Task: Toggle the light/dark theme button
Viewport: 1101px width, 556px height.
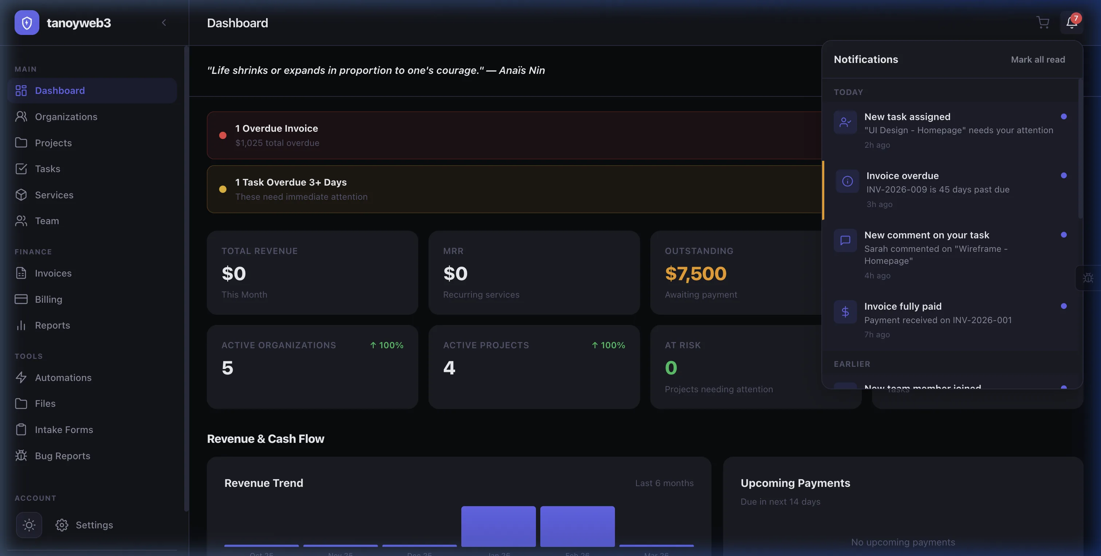Action: [29, 525]
